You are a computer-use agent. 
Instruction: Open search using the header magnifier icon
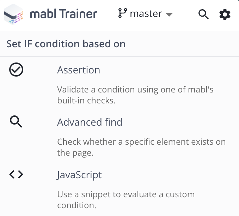pos(204,14)
